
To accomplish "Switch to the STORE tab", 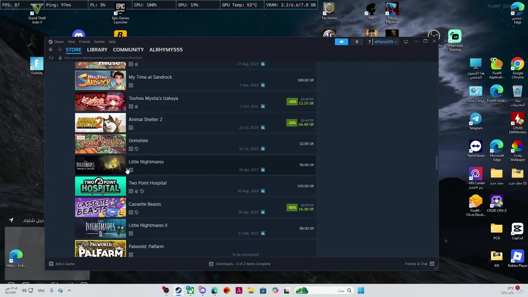I will [x=73, y=49].
